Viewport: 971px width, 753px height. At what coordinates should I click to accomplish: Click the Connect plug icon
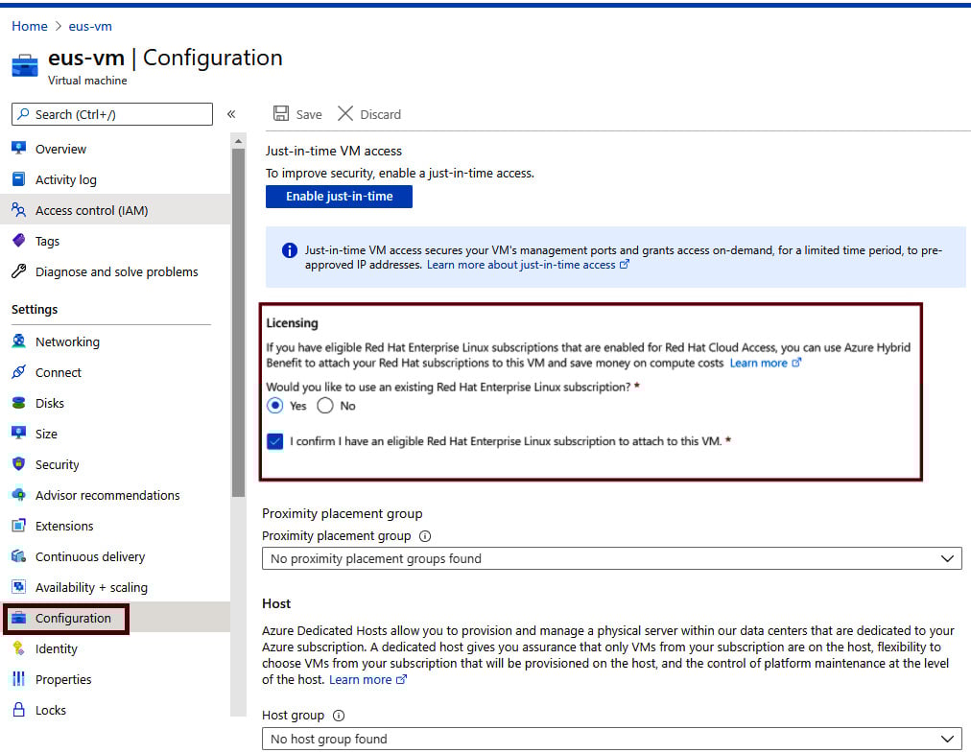(18, 371)
